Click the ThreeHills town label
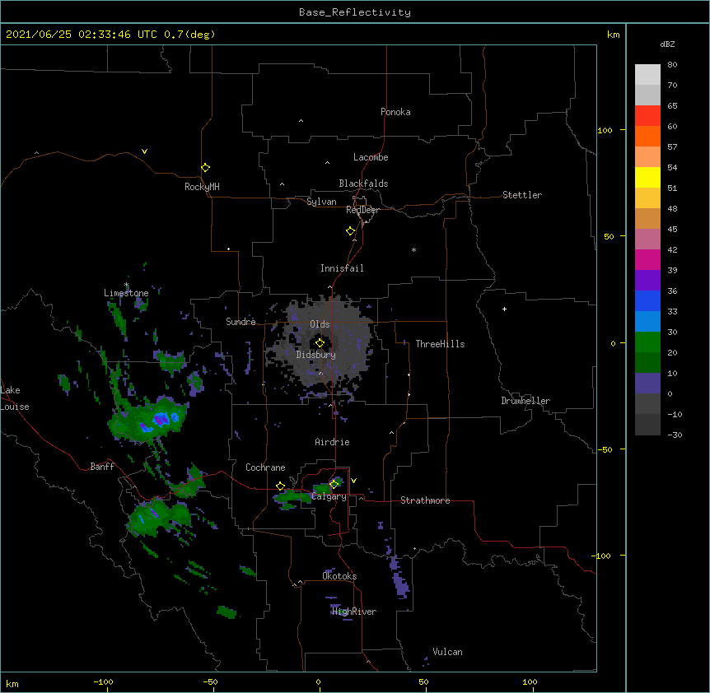This screenshot has width=710, height=693. (x=440, y=344)
